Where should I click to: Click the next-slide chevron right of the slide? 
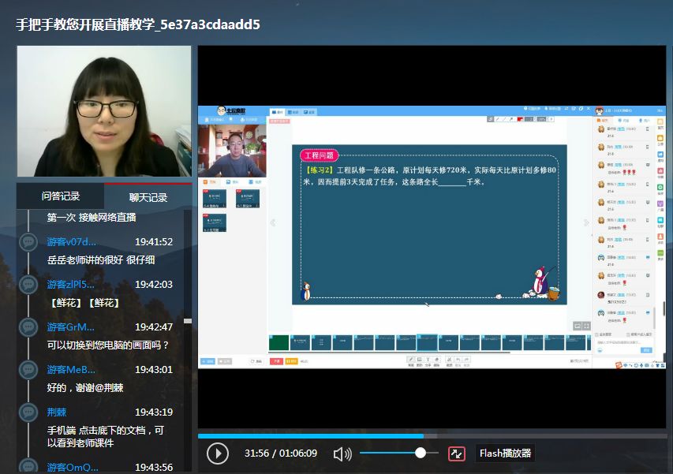pyautogui.click(x=586, y=222)
